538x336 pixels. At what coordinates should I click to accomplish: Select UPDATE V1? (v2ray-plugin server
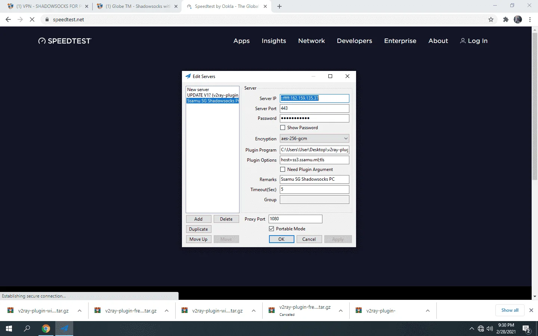pyautogui.click(x=212, y=95)
